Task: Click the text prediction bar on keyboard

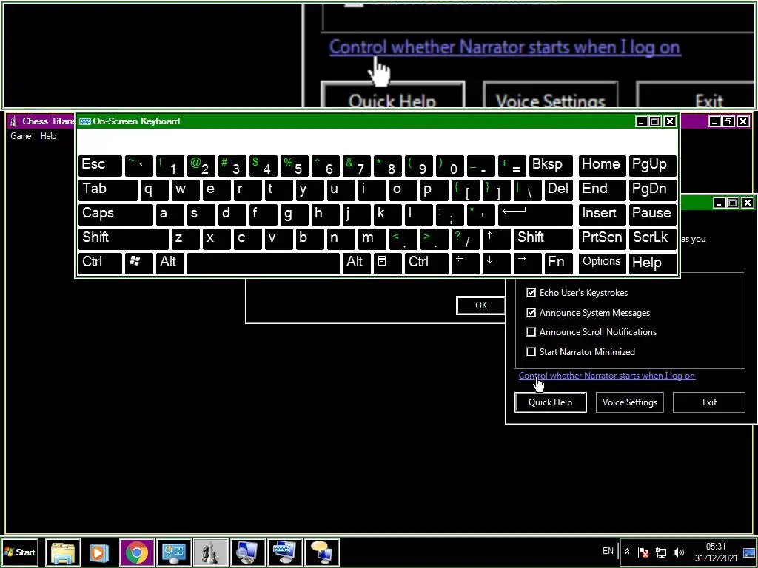Action: 377,141
